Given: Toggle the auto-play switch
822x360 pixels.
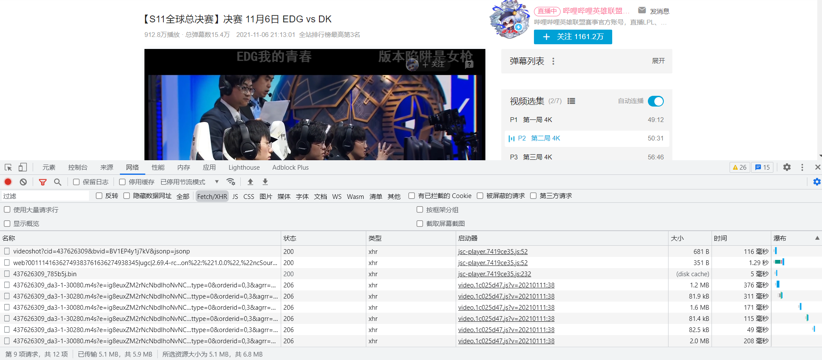Looking at the screenshot, I should click(x=656, y=101).
